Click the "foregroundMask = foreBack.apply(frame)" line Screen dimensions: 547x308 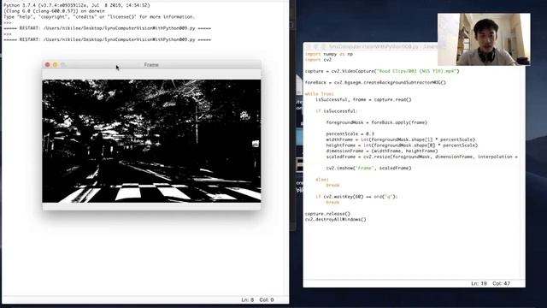(377, 122)
